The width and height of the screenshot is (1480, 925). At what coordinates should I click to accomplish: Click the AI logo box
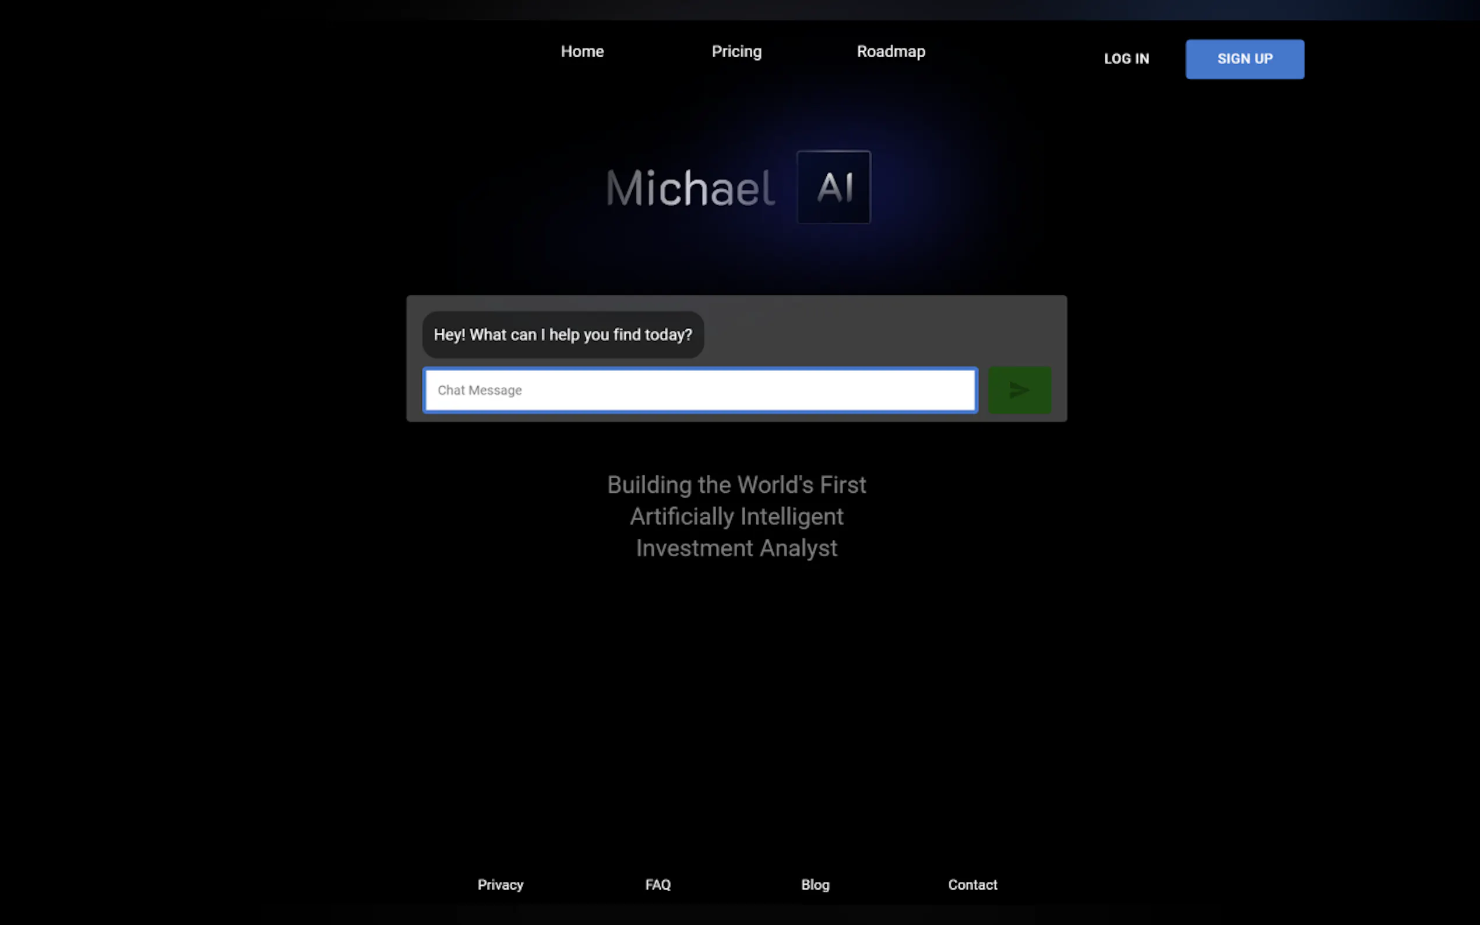833,186
